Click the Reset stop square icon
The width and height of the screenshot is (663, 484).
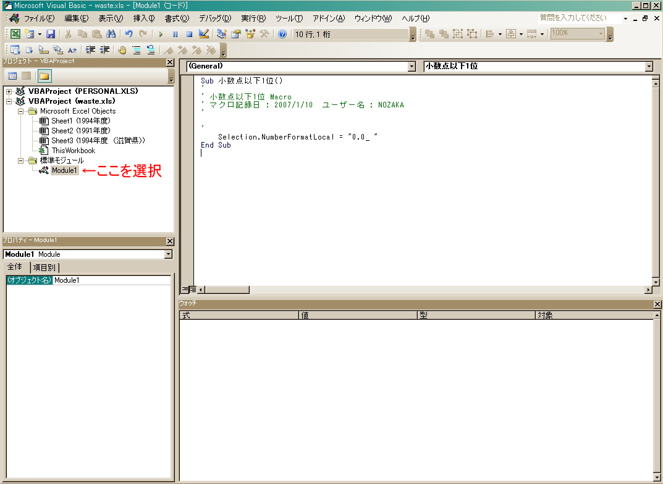coord(189,34)
